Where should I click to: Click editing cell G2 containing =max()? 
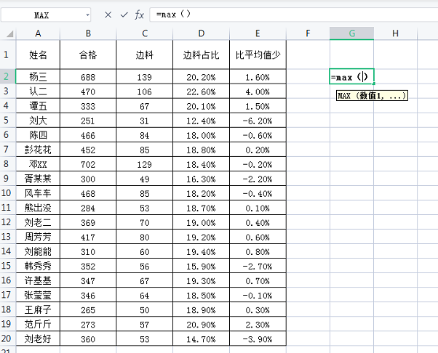point(351,76)
